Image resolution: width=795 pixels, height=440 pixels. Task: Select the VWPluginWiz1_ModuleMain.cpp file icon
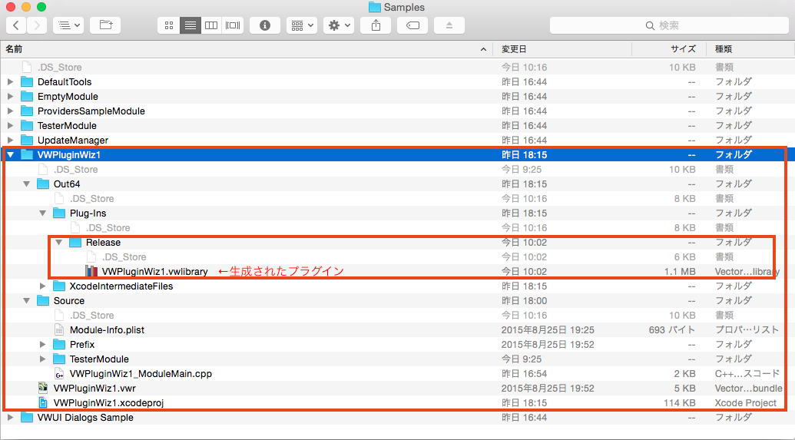coord(59,374)
